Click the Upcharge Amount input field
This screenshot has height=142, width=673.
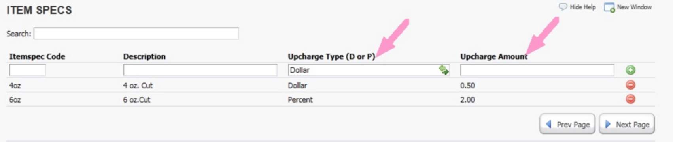[x=537, y=70]
